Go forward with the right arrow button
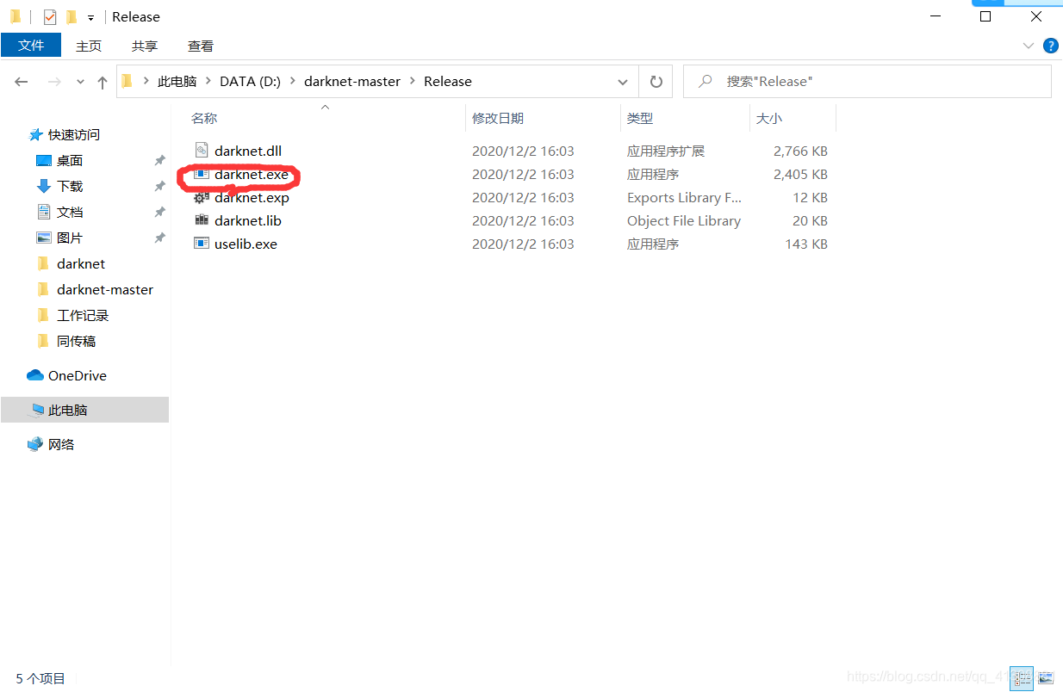1063x692 pixels. pos(53,82)
